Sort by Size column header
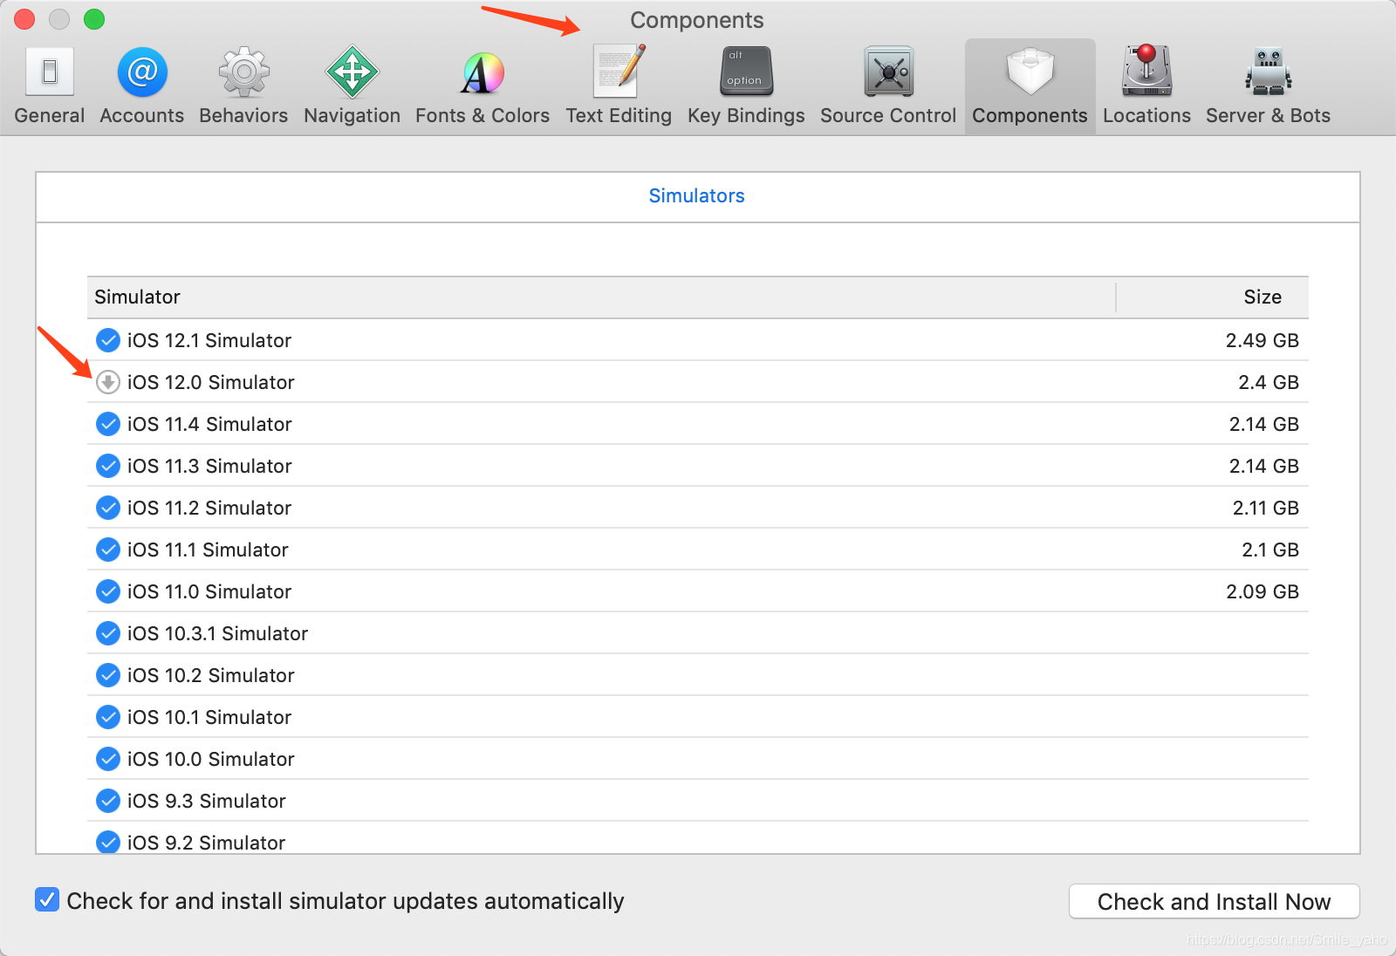Screen dimensions: 1396x956 pyautogui.click(x=1213, y=297)
